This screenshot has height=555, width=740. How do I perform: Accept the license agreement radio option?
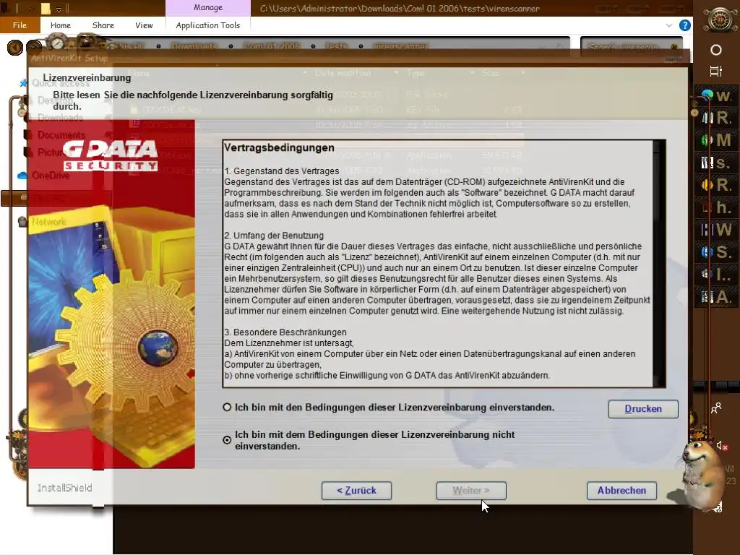tap(227, 407)
